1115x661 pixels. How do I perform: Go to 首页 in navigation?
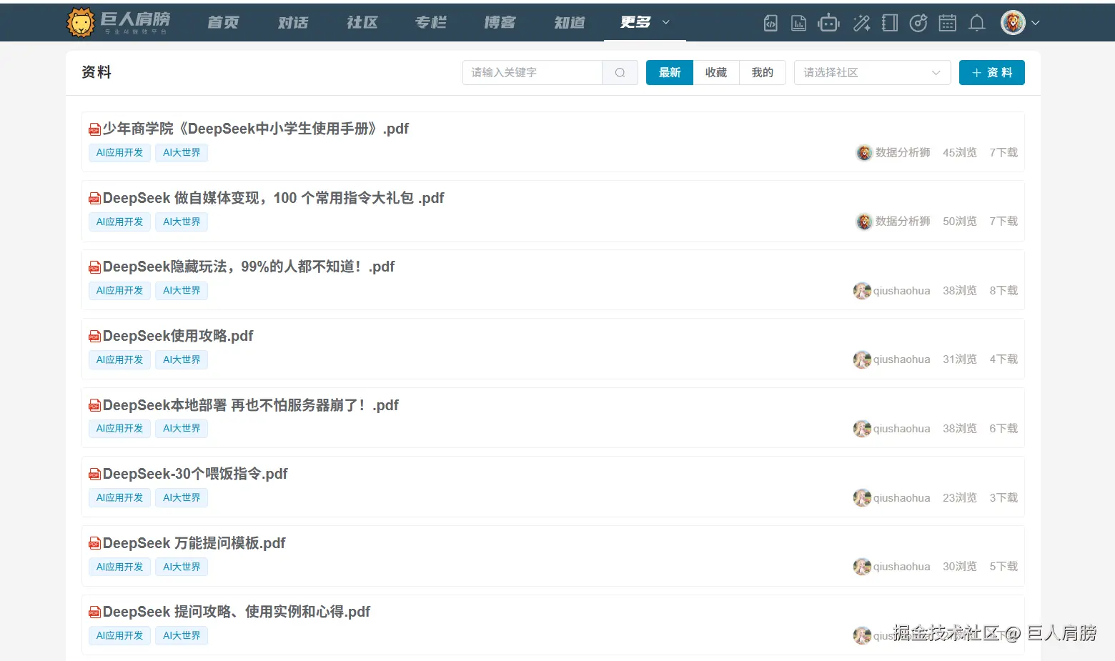point(223,22)
